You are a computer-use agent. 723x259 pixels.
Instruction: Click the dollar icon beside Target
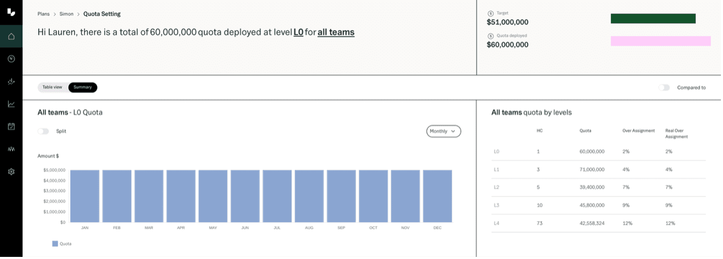[491, 14]
